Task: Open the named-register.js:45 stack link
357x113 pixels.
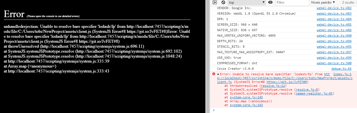Action: click(314, 93)
